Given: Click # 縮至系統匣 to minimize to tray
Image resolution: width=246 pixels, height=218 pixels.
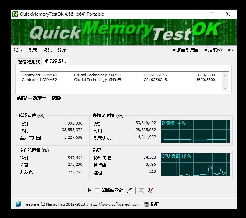Looking at the screenshot, I should pos(185,50).
